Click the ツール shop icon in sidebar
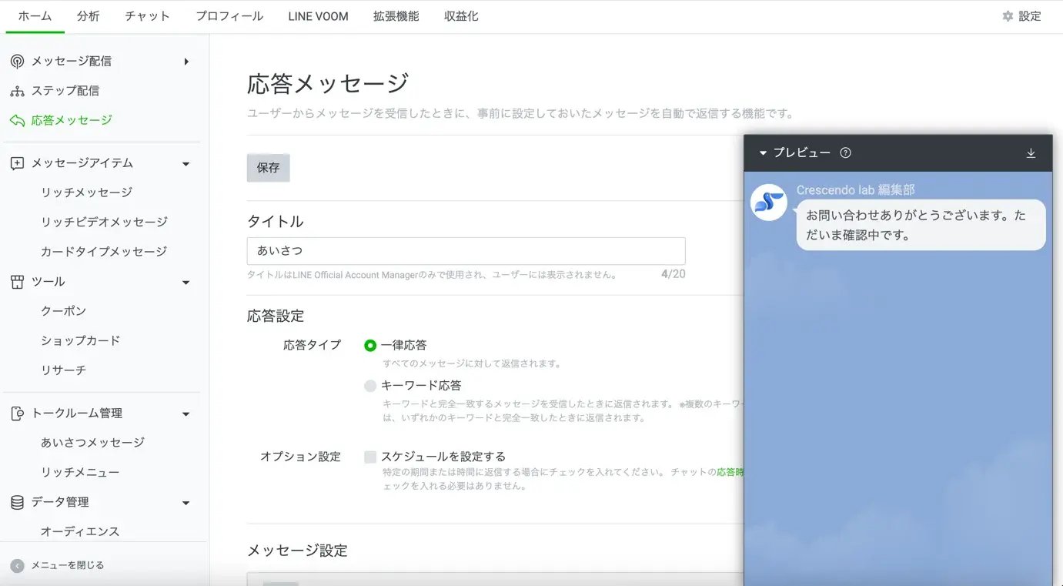Screen dimensions: 1063x586 [x=17, y=282]
